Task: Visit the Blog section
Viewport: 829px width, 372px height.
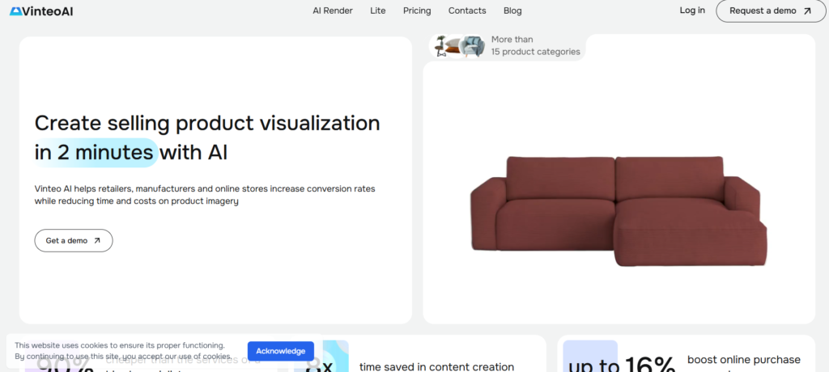Action: (x=512, y=11)
